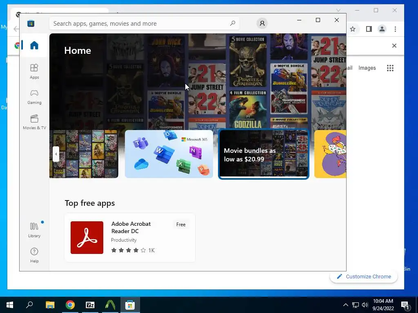The width and height of the screenshot is (418, 313).
Task: Open Chrome three-dot menu
Action: 395,29
